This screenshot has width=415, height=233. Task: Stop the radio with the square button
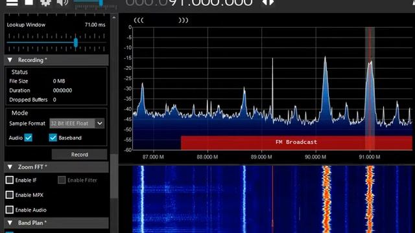tap(29, 2)
